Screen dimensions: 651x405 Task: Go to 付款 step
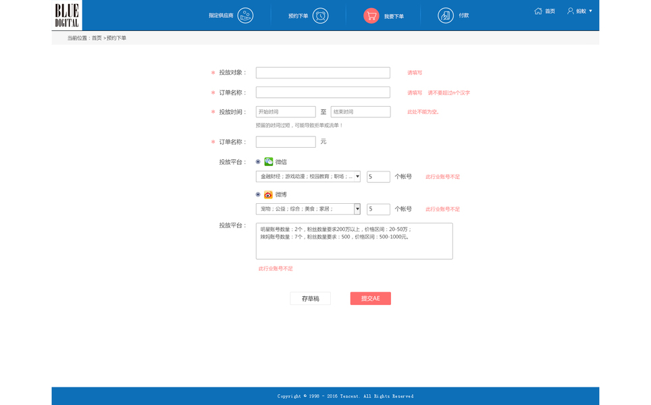pyautogui.click(x=464, y=16)
